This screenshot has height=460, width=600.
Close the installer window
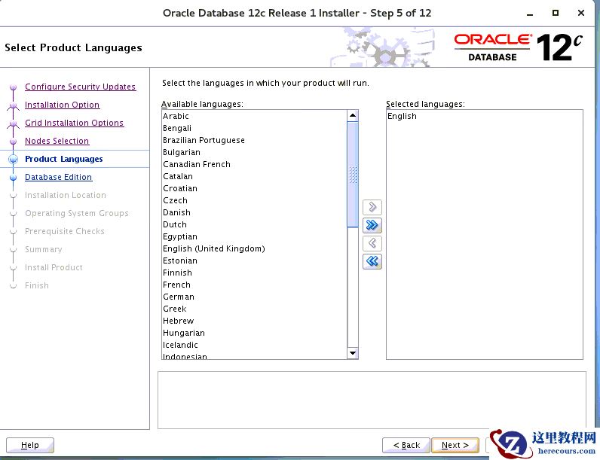coord(581,13)
